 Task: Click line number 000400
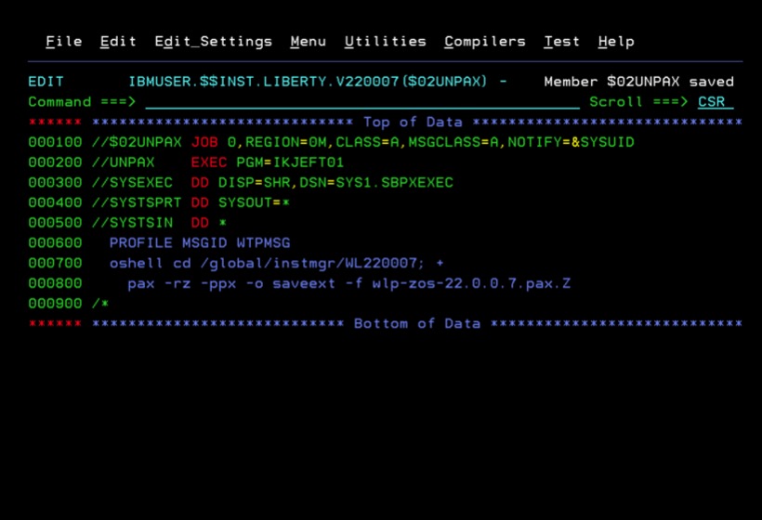(x=55, y=202)
